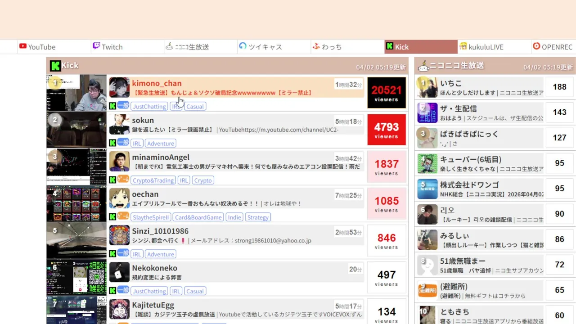
Task: Open oechan's avatar icon
Action: pos(119,198)
